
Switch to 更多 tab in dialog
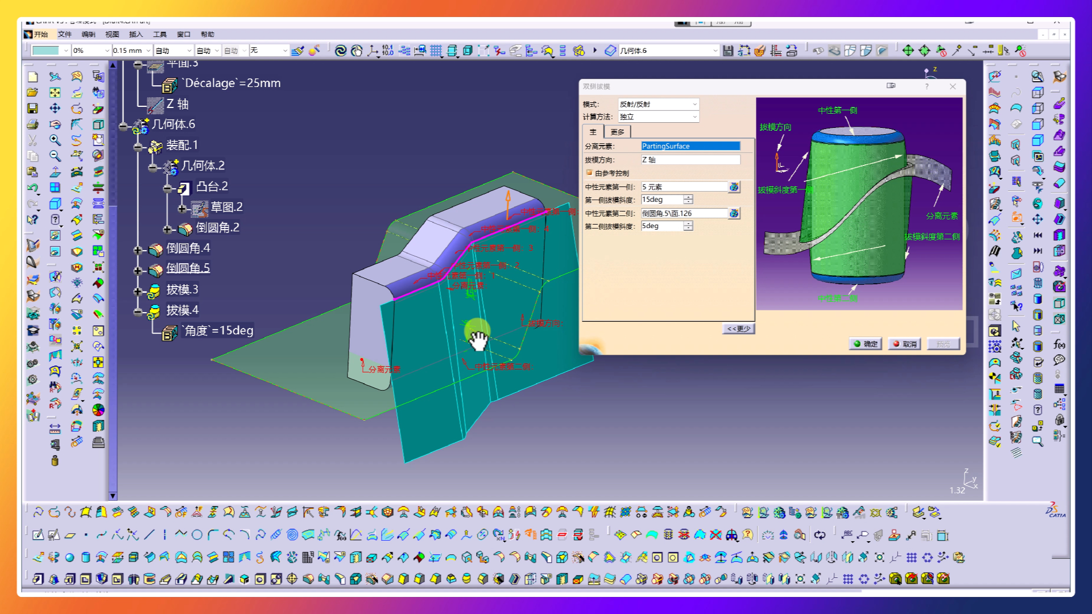point(617,132)
